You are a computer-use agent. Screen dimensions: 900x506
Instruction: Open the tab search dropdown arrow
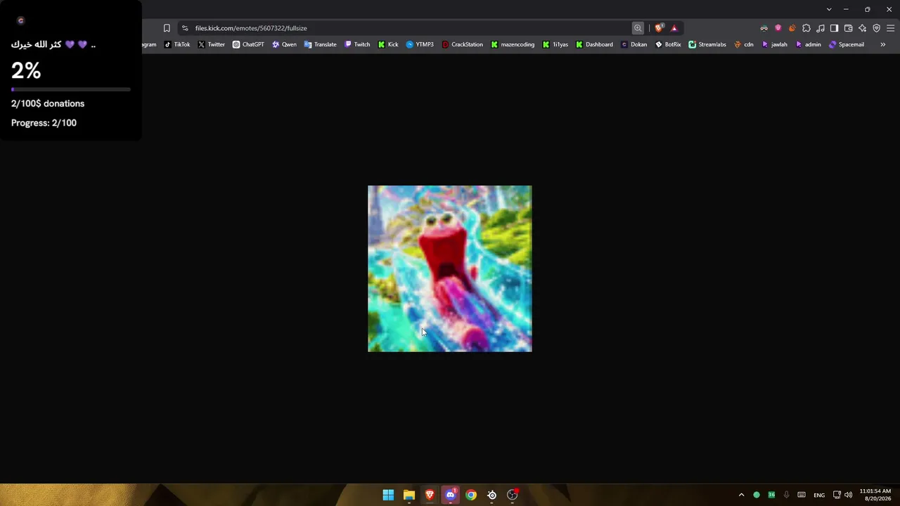tap(829, 9)
